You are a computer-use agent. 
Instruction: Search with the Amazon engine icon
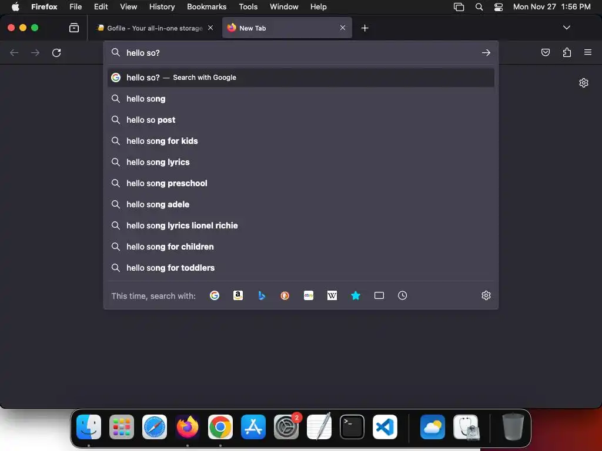pyautogui.click(x=238, y=295)
